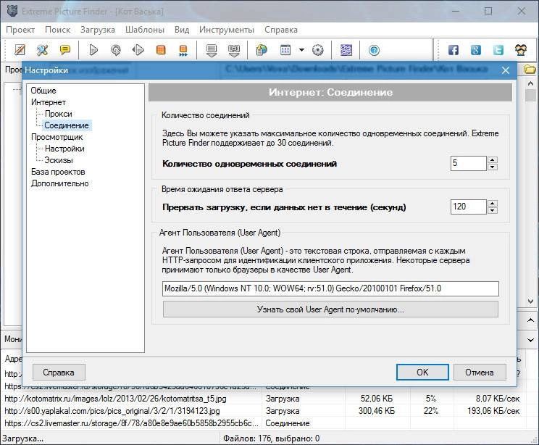Select Просмотрщик in settings tree
The image size is (539, 445).
tap(57, 137)
